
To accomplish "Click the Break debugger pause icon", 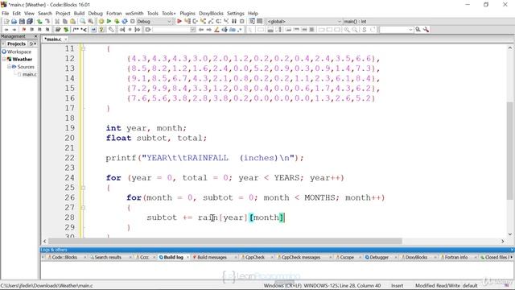I will click(234, 22).
